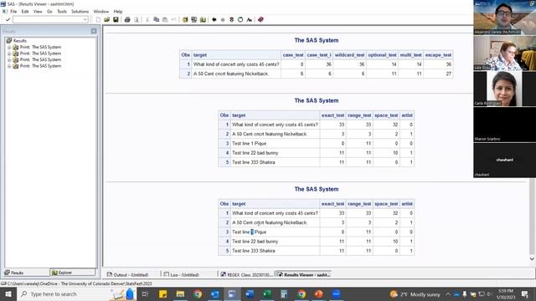Click the New document toolbar icon
Screen dimensions: 536x301
tap(99, 20)
